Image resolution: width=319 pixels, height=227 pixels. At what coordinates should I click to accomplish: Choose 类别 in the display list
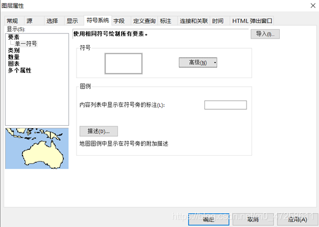14,51
